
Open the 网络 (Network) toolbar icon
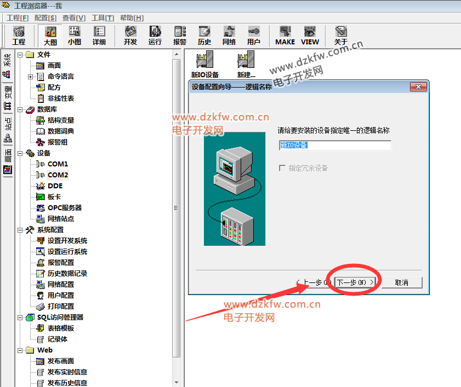229,36
